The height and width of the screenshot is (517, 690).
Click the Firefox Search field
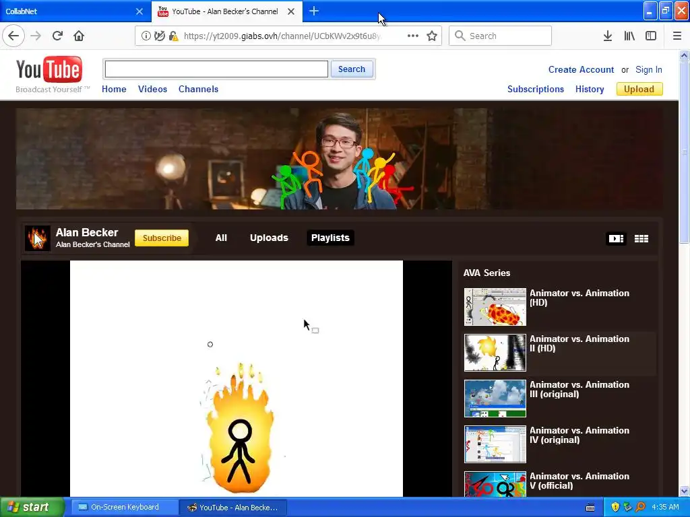pyautogui.click(x=500, y=36)
